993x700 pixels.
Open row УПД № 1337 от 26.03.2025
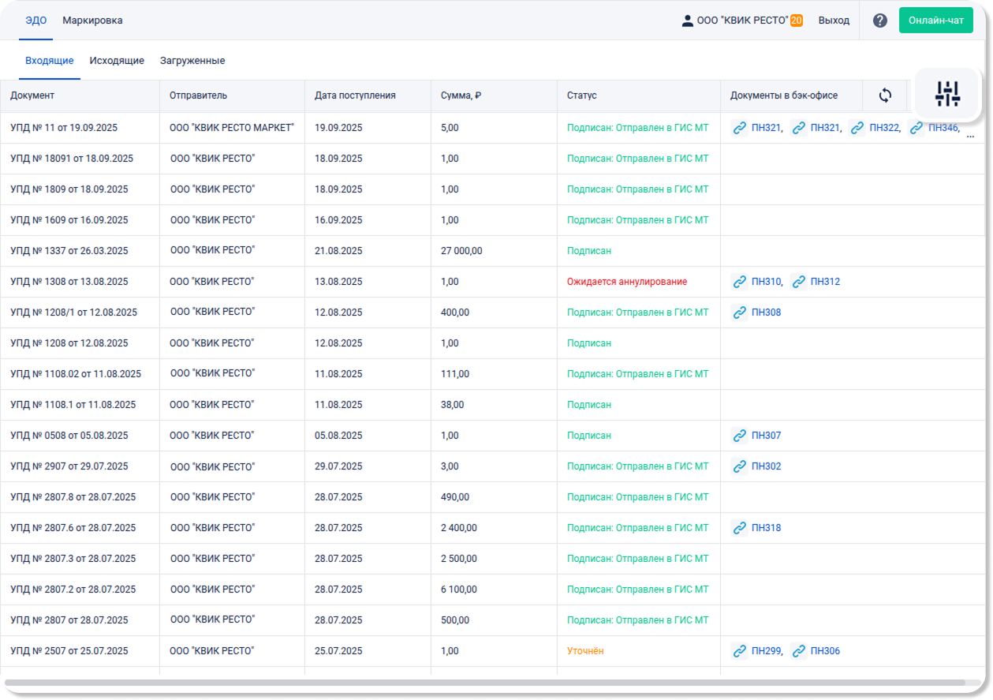click(x=69, y=251)
